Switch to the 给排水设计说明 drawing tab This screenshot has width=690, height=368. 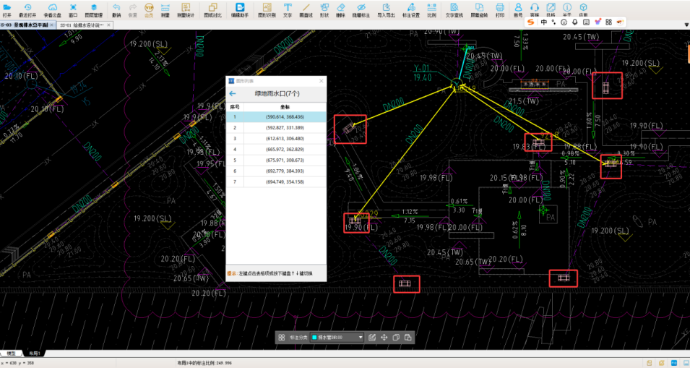(x=82, y=25)
